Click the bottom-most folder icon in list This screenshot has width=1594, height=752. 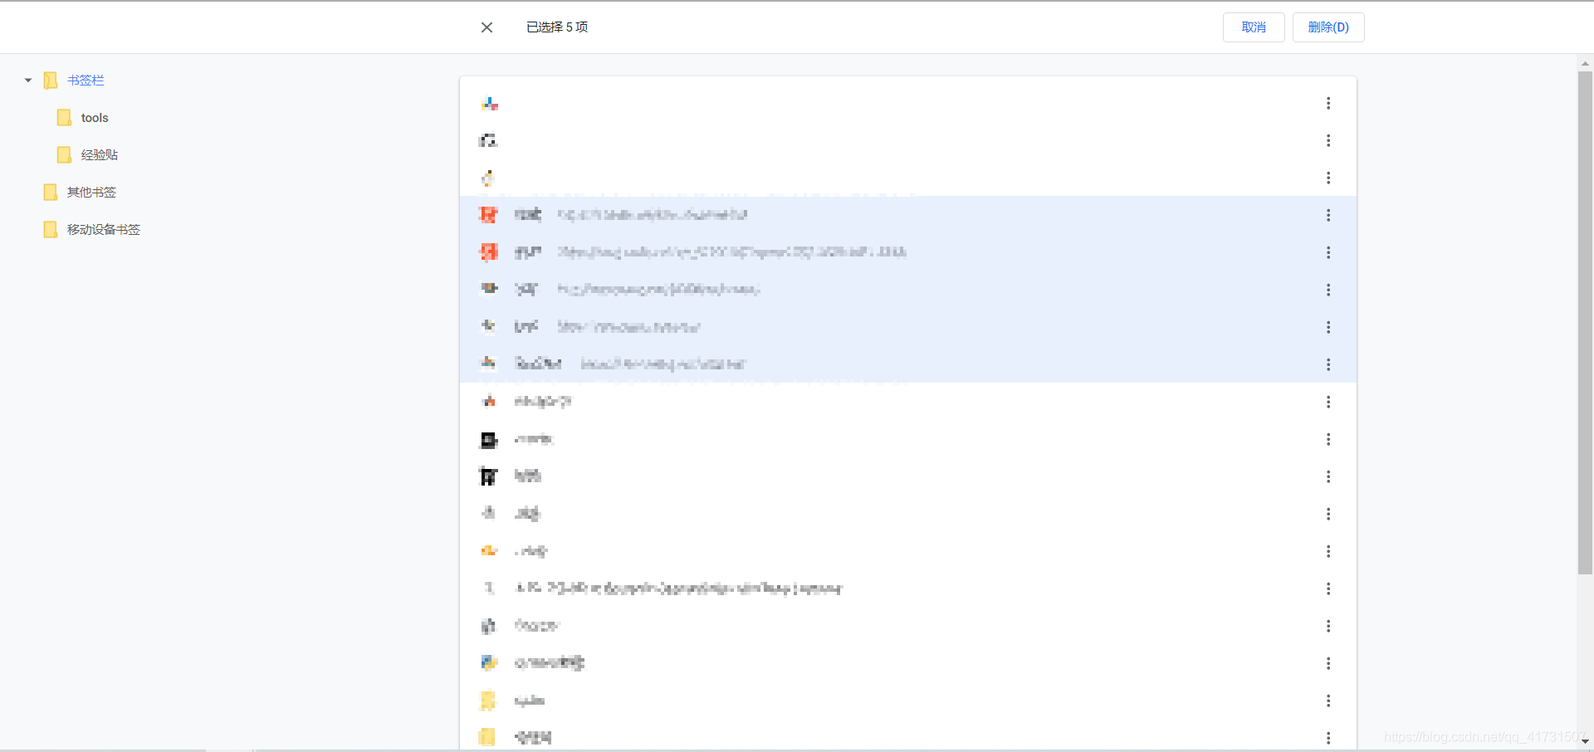[x=488, y=737]
